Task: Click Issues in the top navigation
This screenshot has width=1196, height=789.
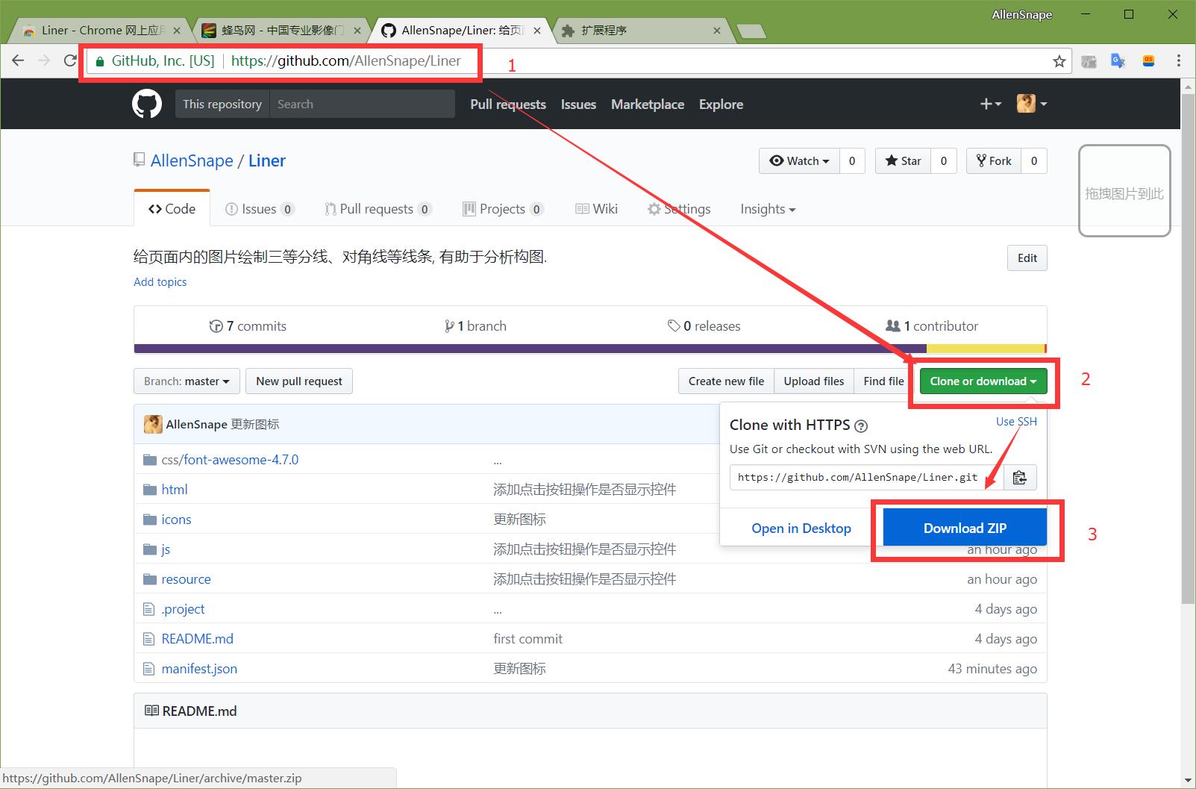Action: tap(578, 105)
